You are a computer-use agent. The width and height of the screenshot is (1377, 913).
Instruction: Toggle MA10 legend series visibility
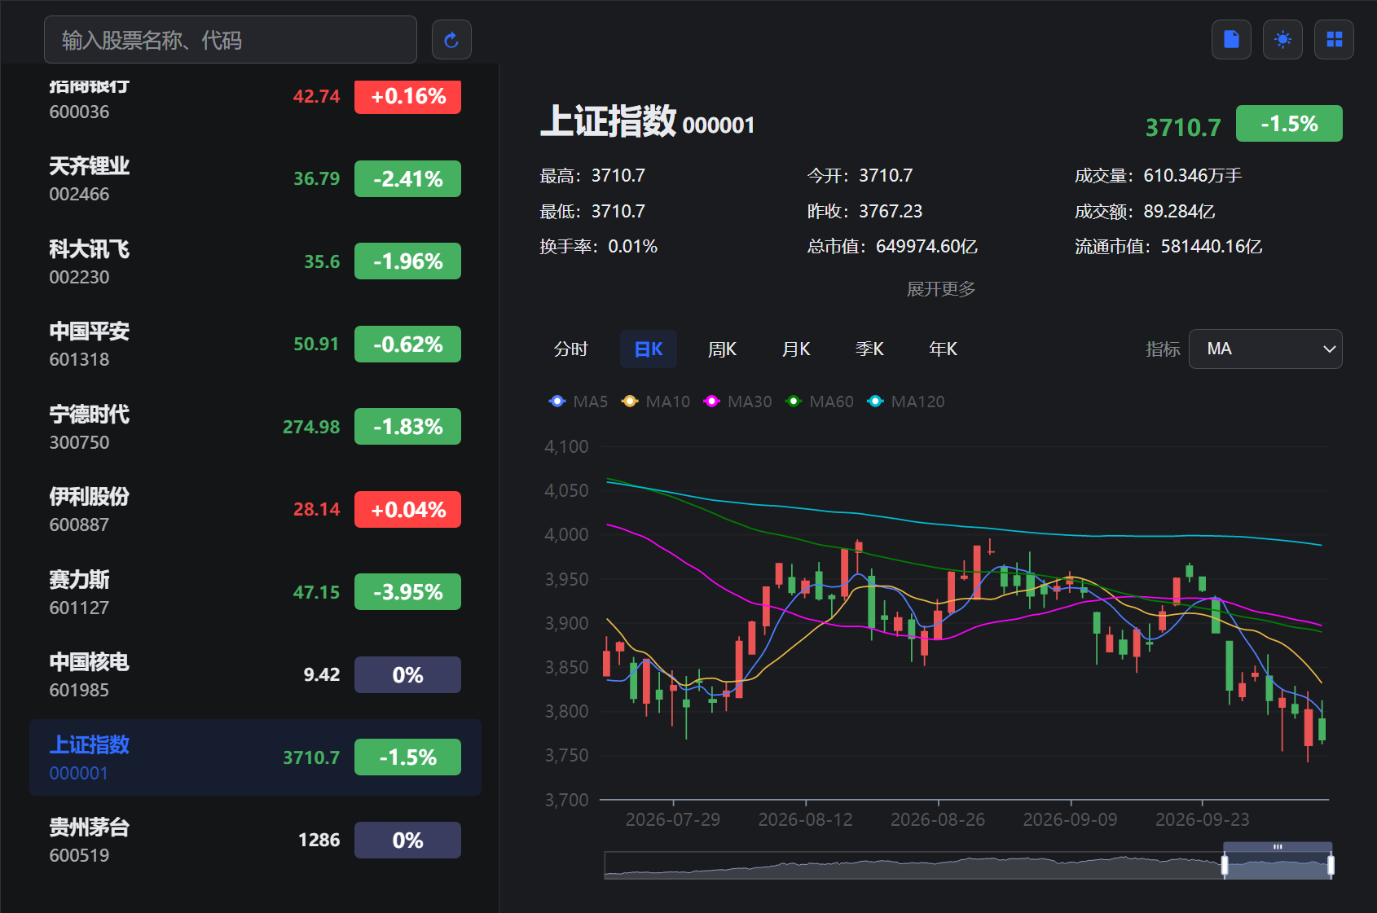pyautogui.click(x=655, y=402)
